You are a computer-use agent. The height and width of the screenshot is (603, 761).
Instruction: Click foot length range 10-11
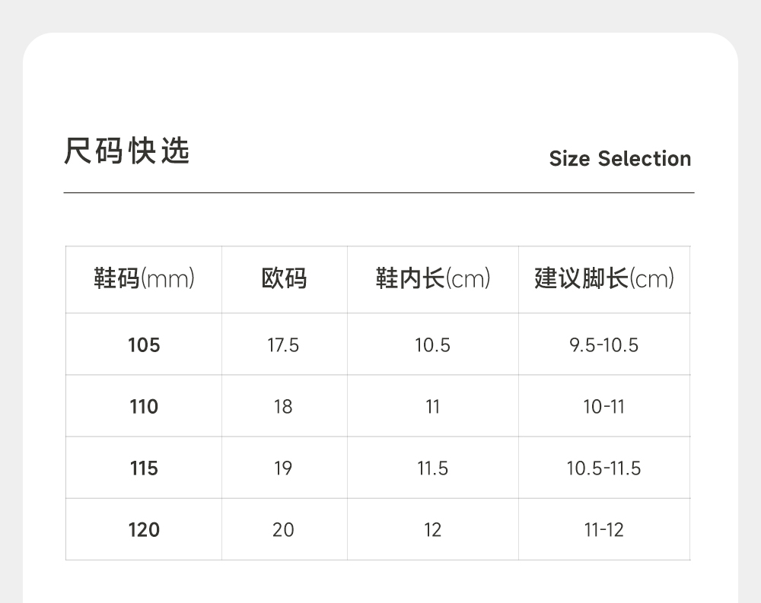604,407
